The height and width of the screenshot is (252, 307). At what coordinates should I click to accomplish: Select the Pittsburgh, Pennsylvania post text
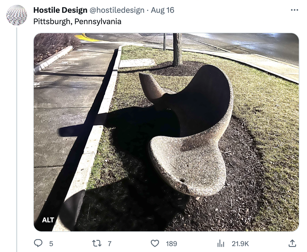pos(77,21)
